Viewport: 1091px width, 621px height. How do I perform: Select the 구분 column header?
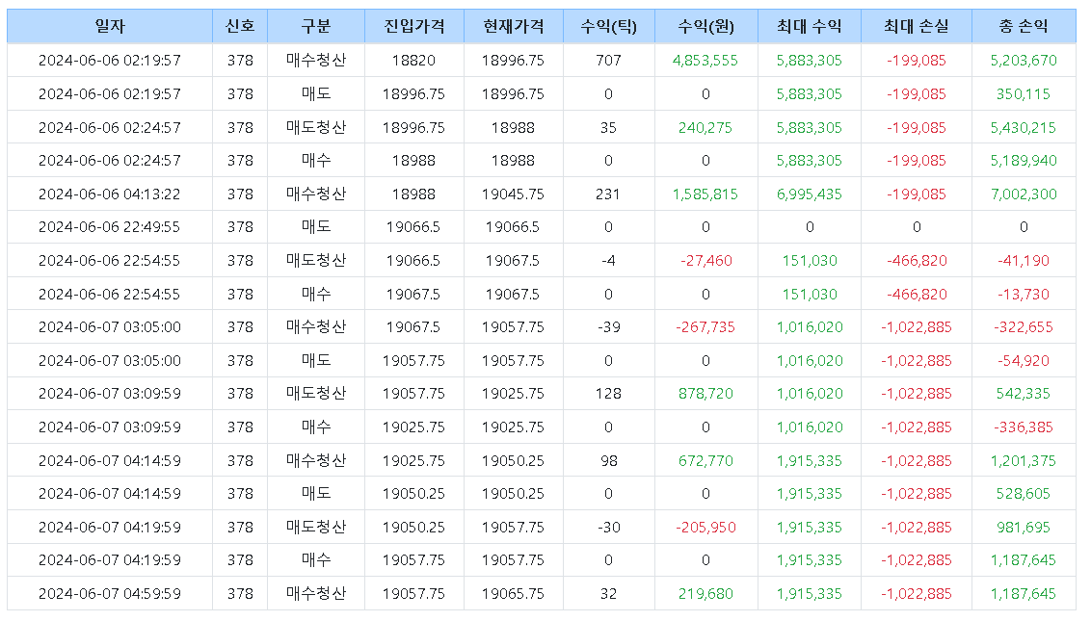(x=315, y=26)
